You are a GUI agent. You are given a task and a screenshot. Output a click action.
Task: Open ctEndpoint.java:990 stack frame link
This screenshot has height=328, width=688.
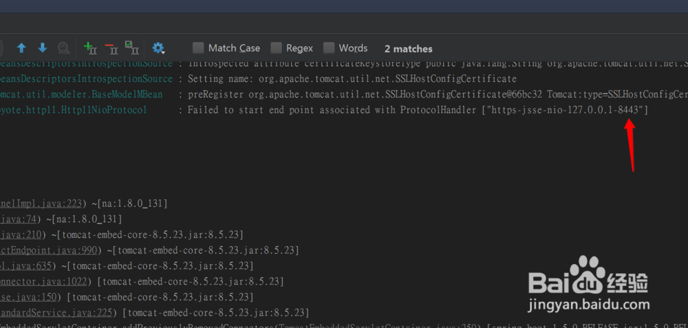(48, 250)
